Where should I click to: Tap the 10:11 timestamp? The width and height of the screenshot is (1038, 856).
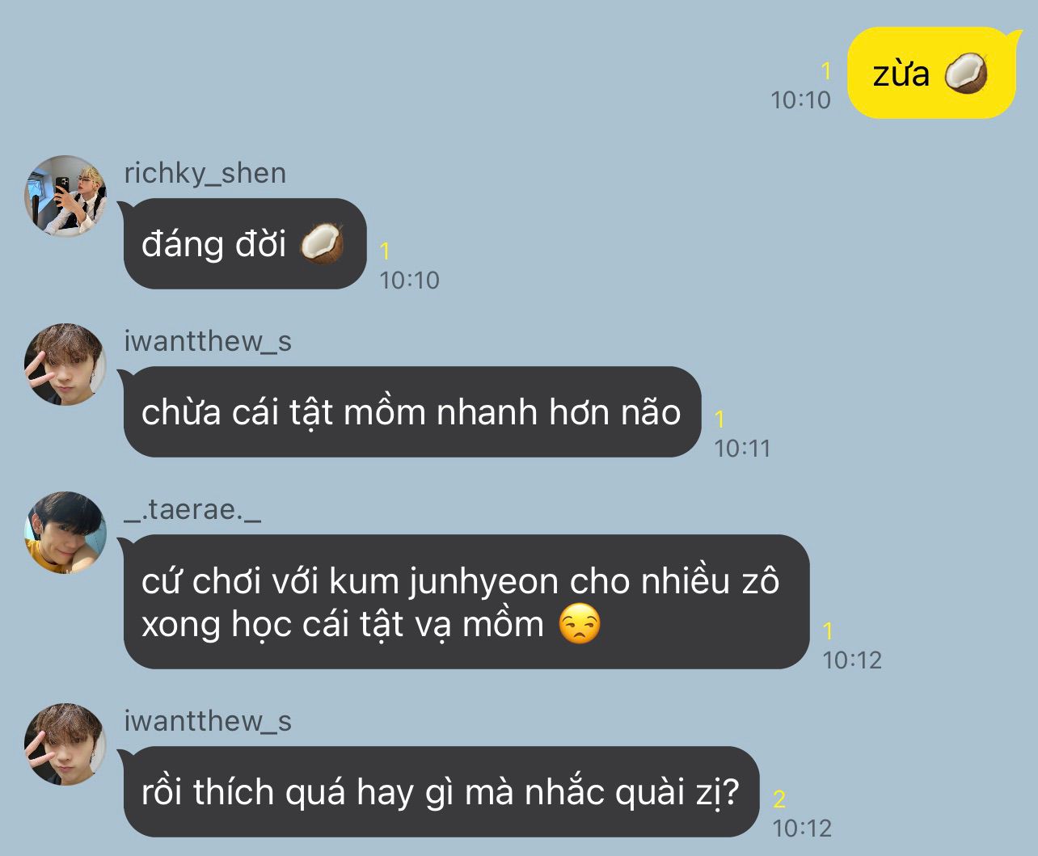pyautogui.click(x=742, y=448)
